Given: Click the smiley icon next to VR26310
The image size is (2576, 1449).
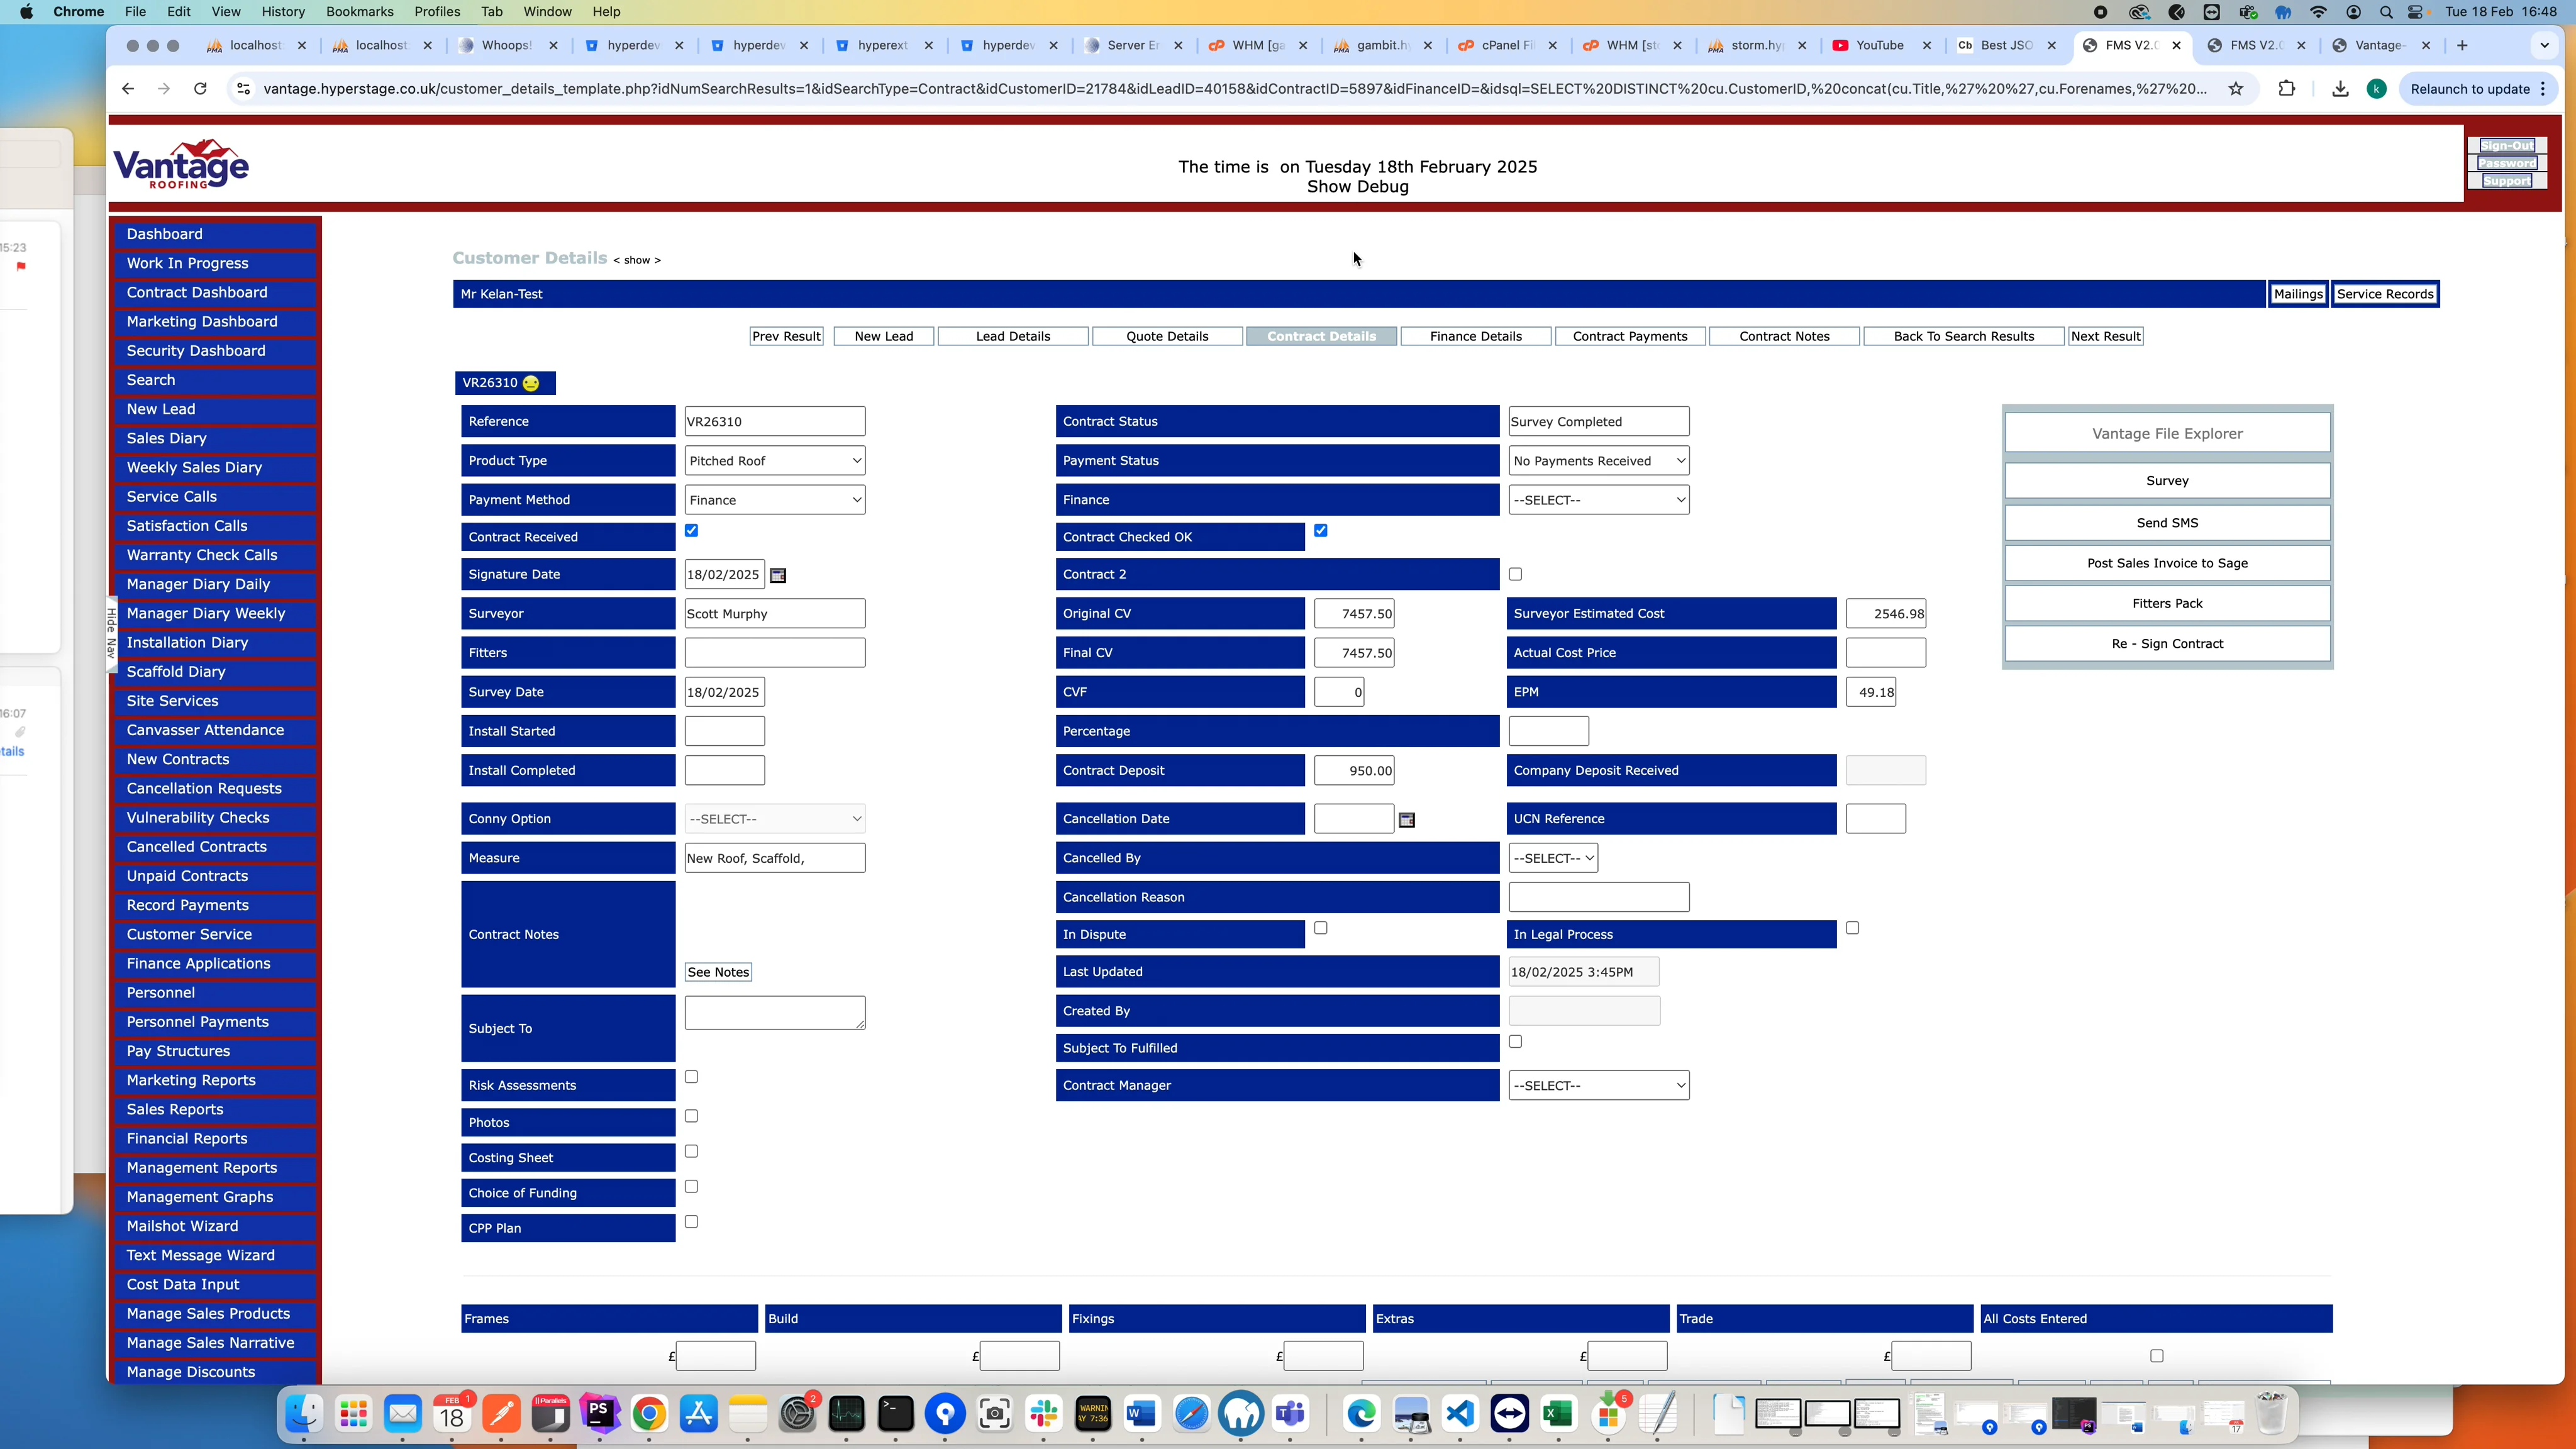Looking at the screenshot, I should click(530, 383).
